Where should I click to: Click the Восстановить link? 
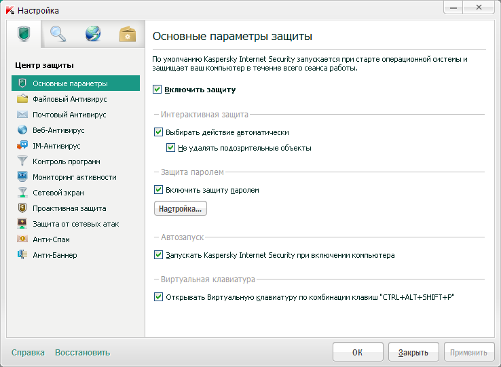tap(82, 352)
